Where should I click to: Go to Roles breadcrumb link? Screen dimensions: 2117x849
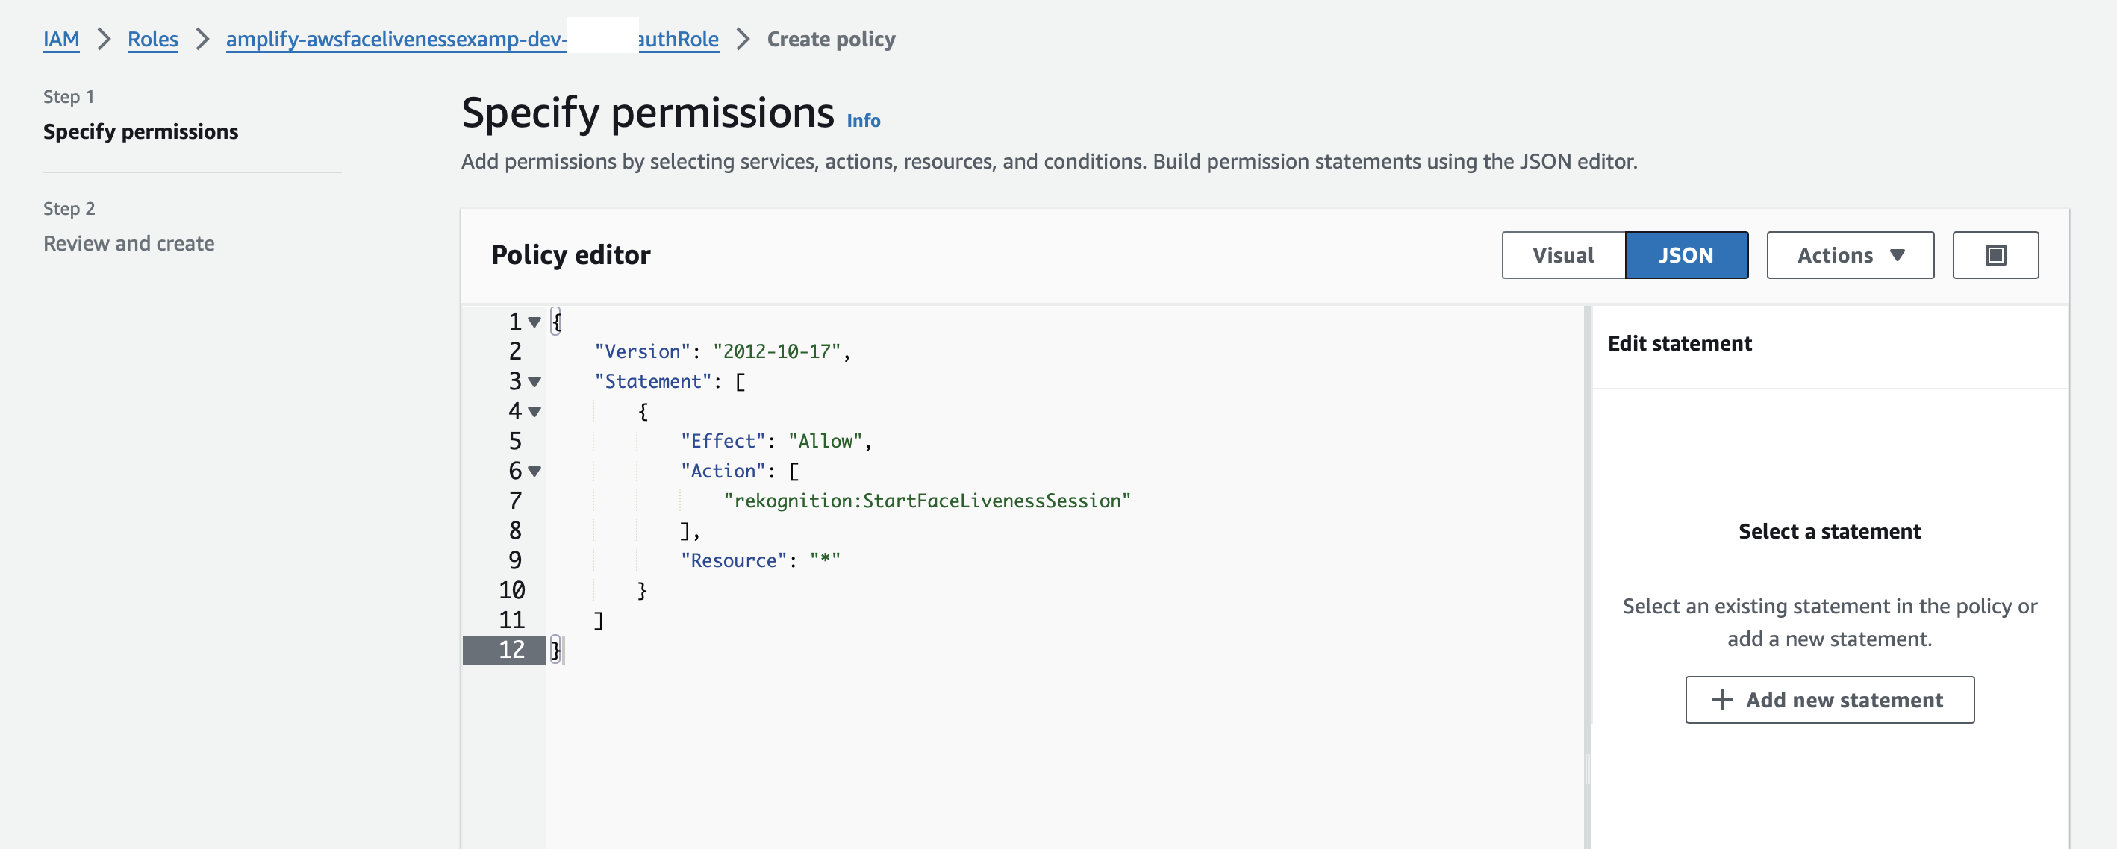153,39
